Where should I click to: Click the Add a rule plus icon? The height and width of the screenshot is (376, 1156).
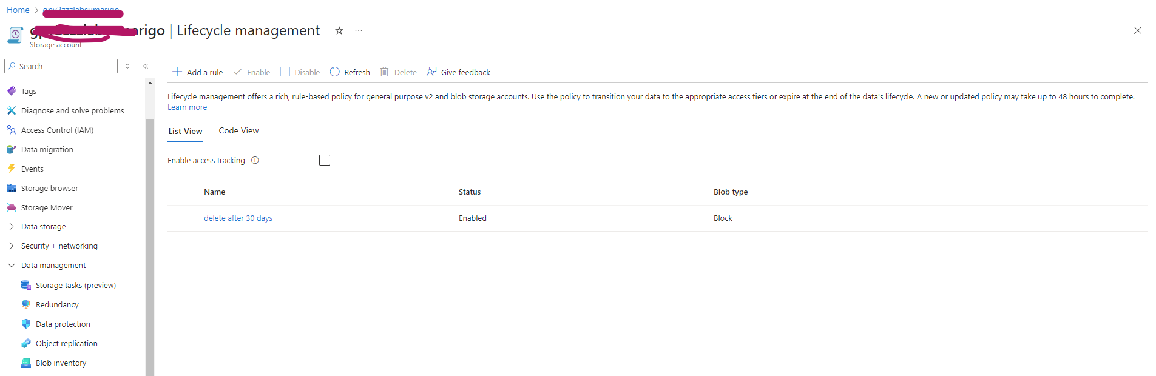click(x=177, y=72)
